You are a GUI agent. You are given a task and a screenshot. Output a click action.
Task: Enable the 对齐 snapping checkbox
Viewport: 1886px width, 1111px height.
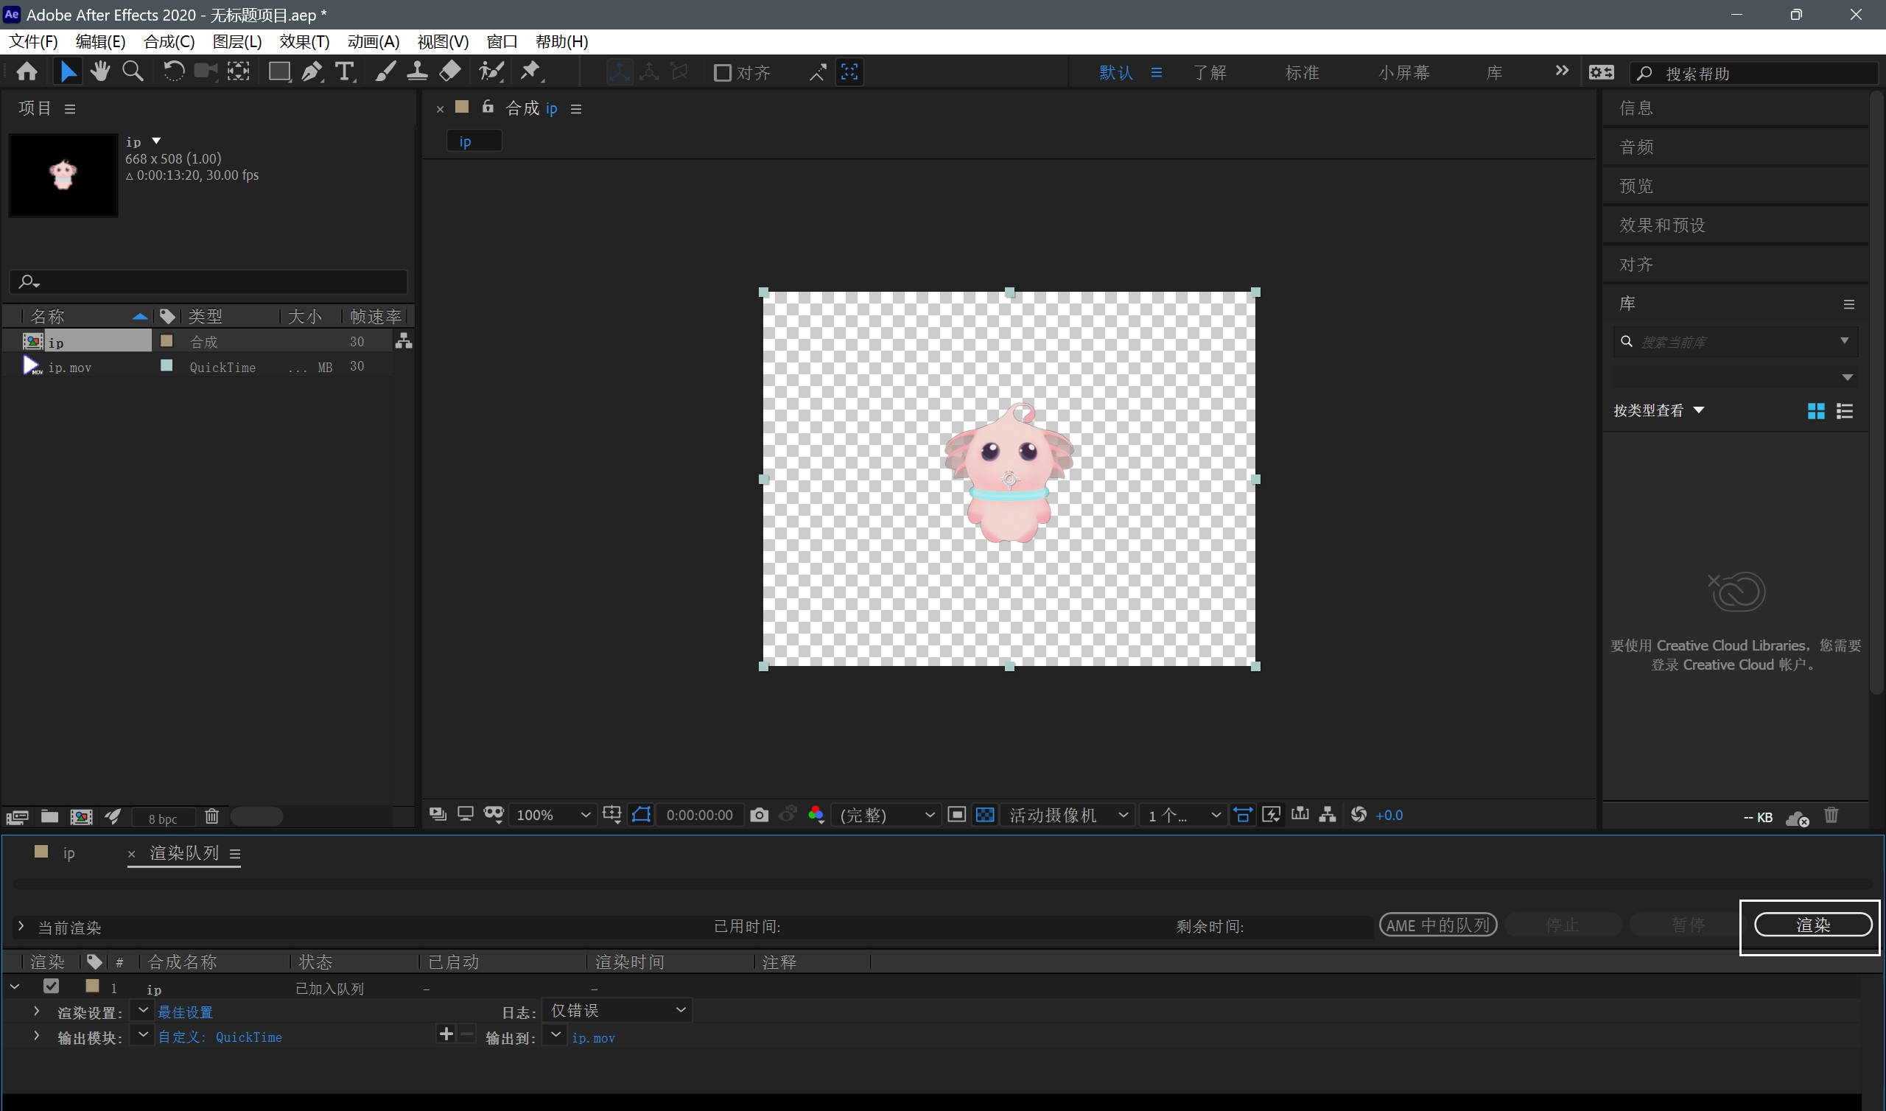pyautogui.click(x=722, y=73)
